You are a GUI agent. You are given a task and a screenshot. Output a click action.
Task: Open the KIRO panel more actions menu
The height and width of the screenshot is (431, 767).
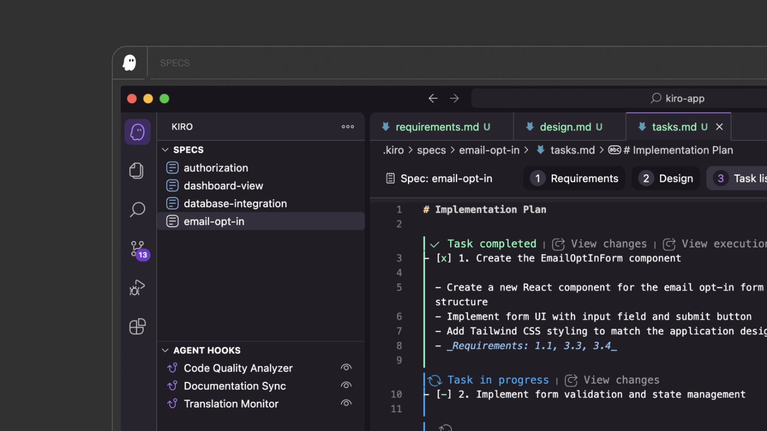pos(348,127)
